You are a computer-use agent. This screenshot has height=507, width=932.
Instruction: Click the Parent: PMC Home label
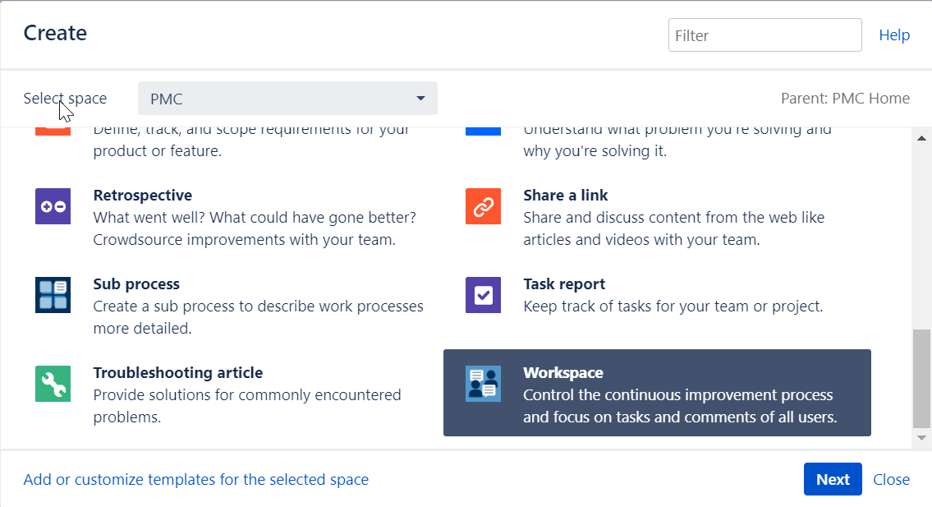tap(845, 98)
